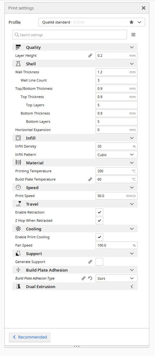Click the link icon next to Layer Height
Screen dimensions: 155x356
click(x=90, y=56)
